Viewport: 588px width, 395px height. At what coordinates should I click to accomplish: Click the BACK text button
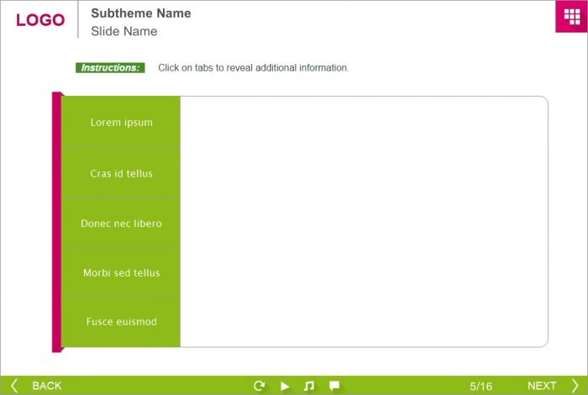(47, 386)
